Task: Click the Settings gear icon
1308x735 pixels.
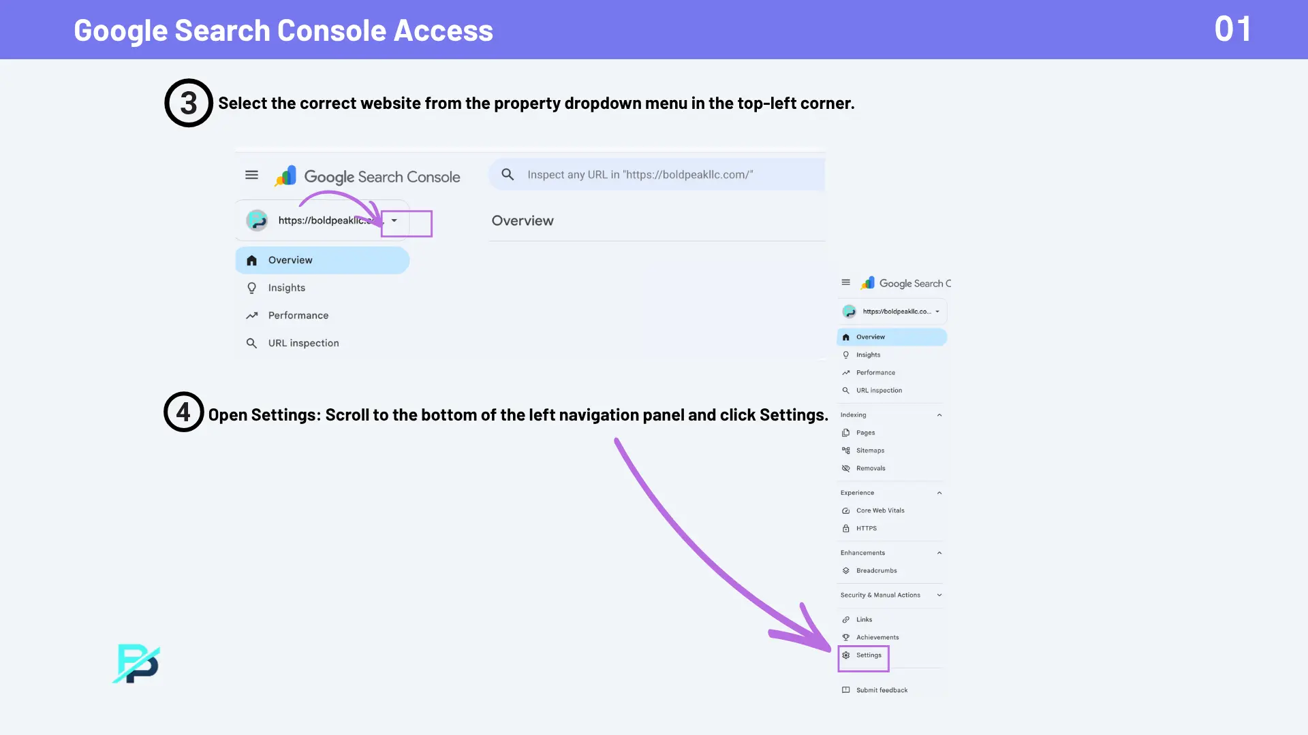Action: [845, 655]
